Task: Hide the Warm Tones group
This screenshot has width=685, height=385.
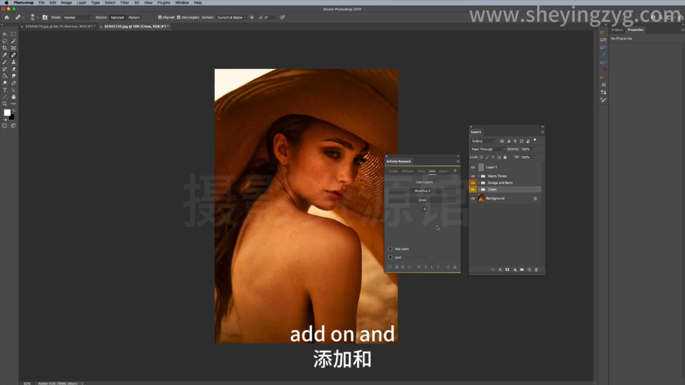Action: [x=473, y=176]
